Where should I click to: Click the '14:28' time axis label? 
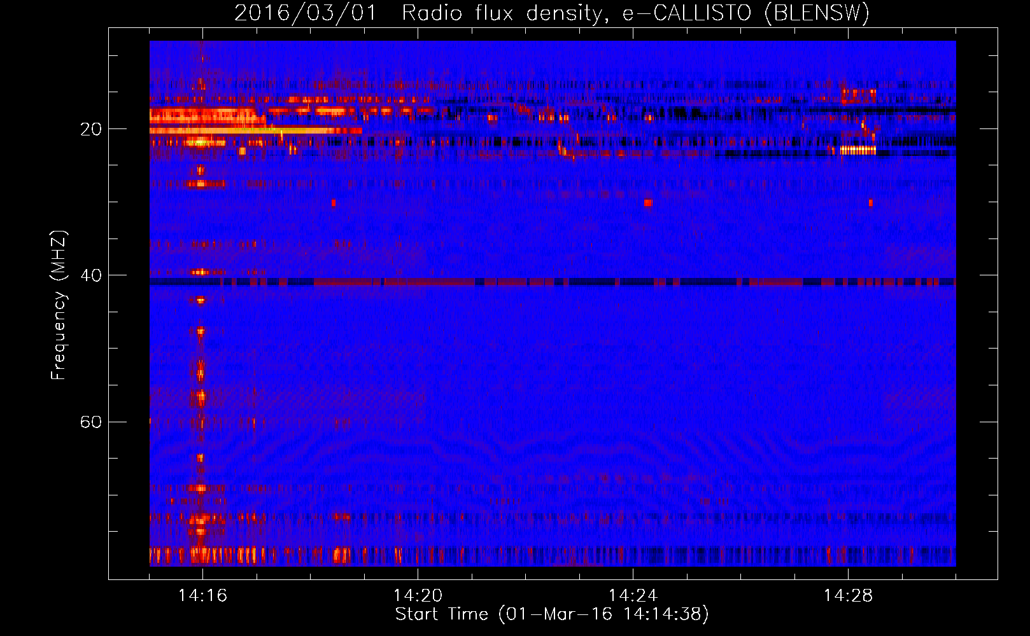pos(848,596)
